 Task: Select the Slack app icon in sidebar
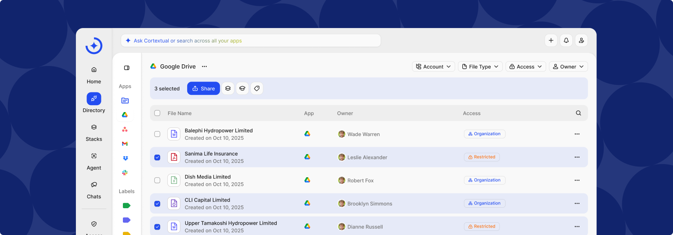[125, 173]
